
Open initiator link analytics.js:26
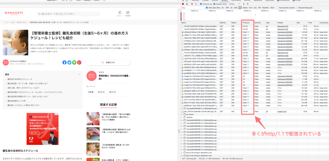[283, 56]
